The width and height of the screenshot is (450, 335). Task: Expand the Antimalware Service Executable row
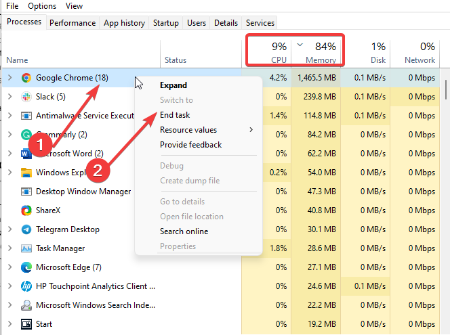tap(9, 116)
